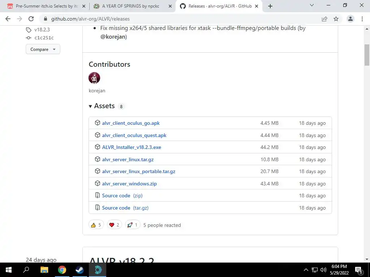Open Windows taskbar search
This screenshot has height=277, width=370.
(x=26, y=270)
